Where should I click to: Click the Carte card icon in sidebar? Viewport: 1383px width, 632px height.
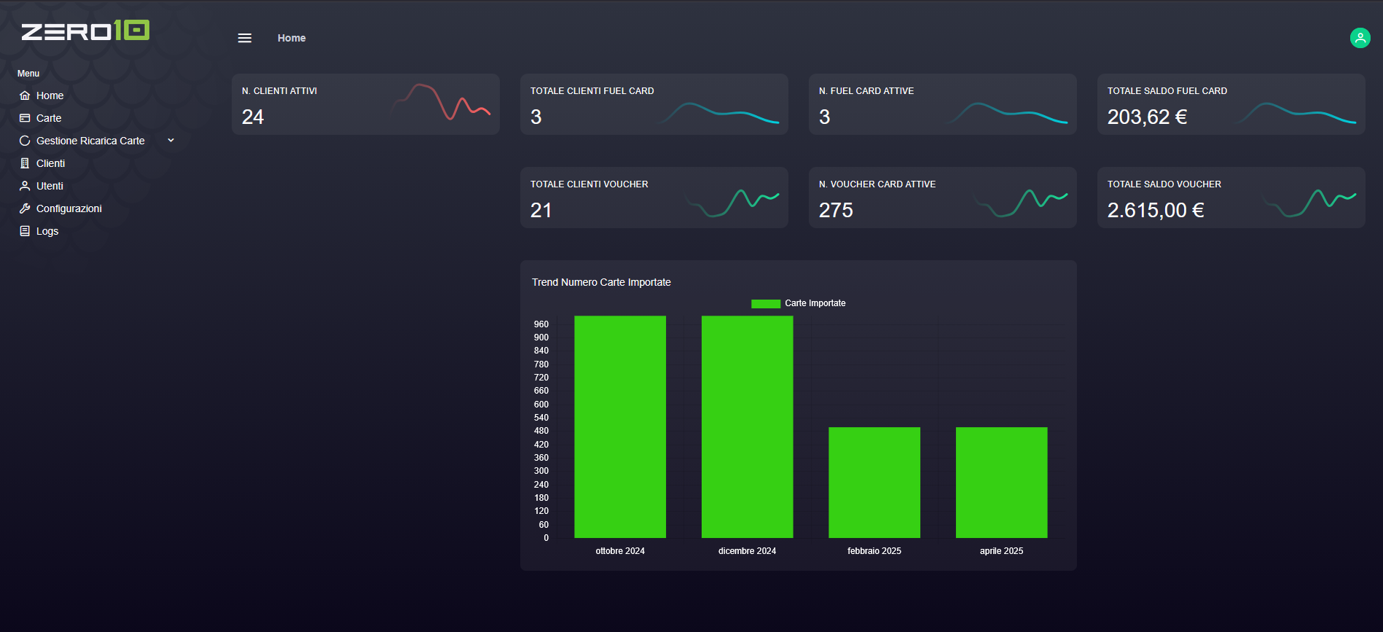pyautogui.click(x=25, y=118)
